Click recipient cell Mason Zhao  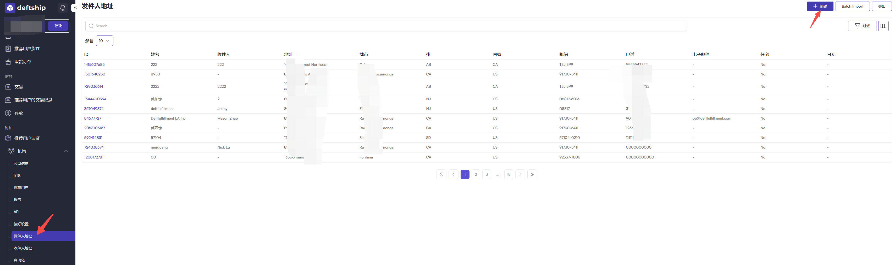click(228, 119)
